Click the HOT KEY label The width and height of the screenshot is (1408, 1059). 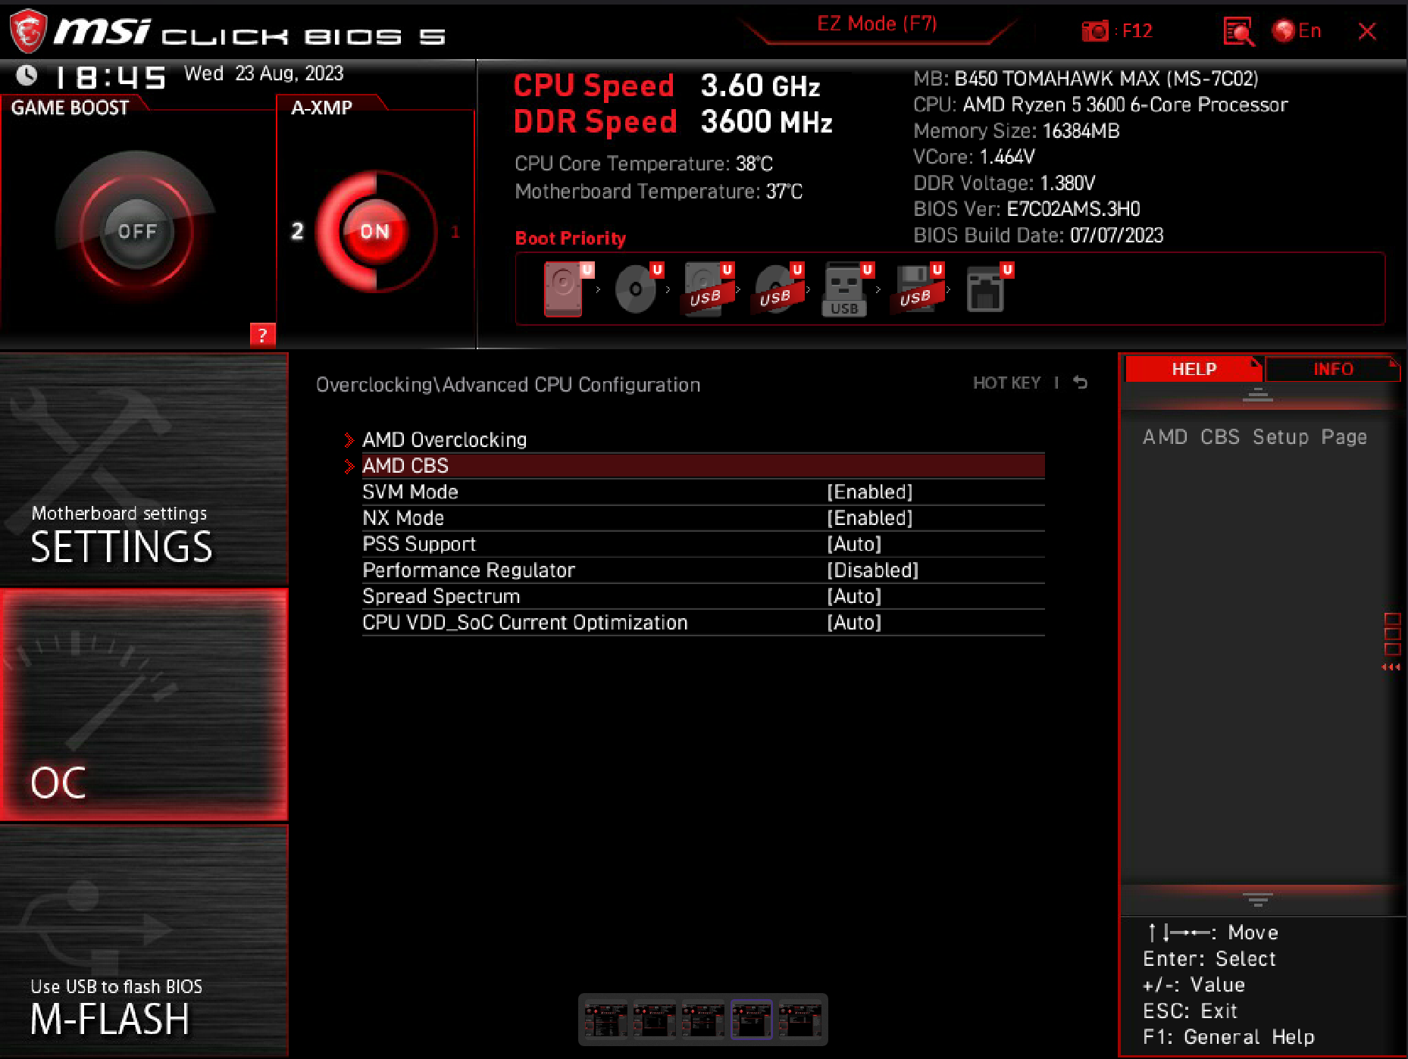(x=1006, y=383)
